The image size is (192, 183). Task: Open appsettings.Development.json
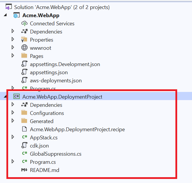coord(65,64)
